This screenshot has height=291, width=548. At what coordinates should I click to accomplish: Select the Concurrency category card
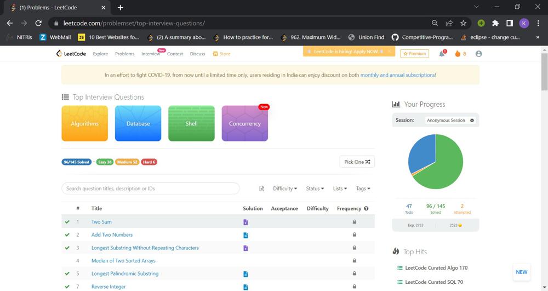coord(244,123)
